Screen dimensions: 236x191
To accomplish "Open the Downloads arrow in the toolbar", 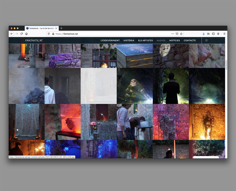I will (x=204, y=34).
